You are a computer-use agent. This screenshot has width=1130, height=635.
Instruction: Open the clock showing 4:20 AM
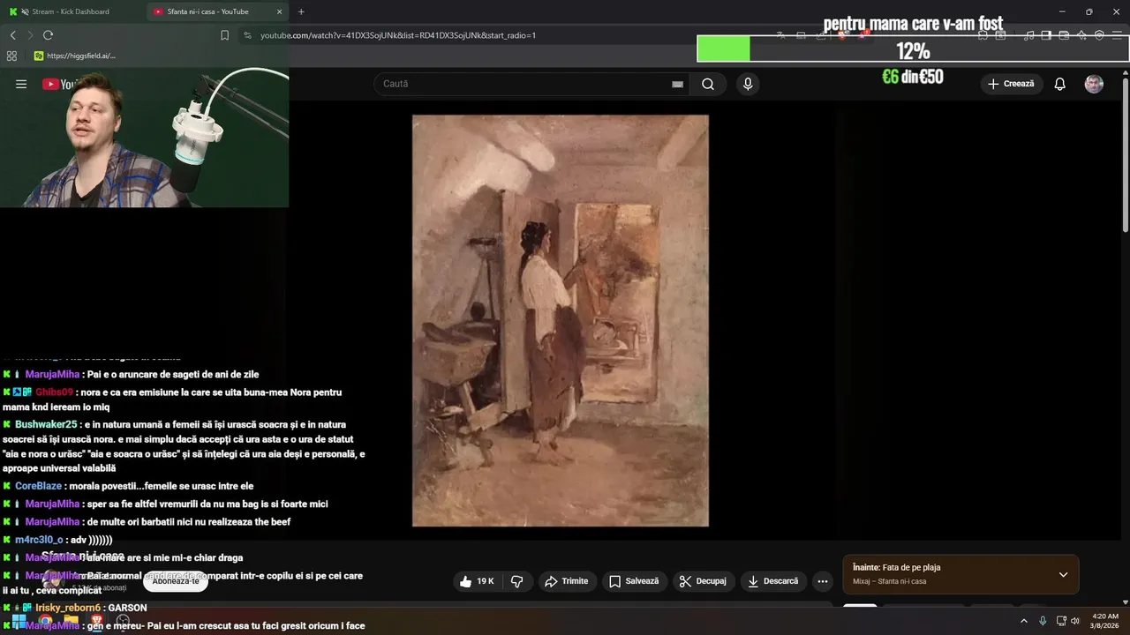(1105, 621)
